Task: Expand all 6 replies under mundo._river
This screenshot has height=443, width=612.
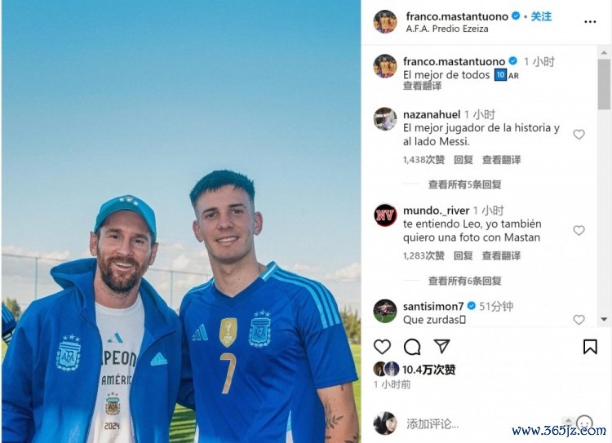Action: coord(465,281)
